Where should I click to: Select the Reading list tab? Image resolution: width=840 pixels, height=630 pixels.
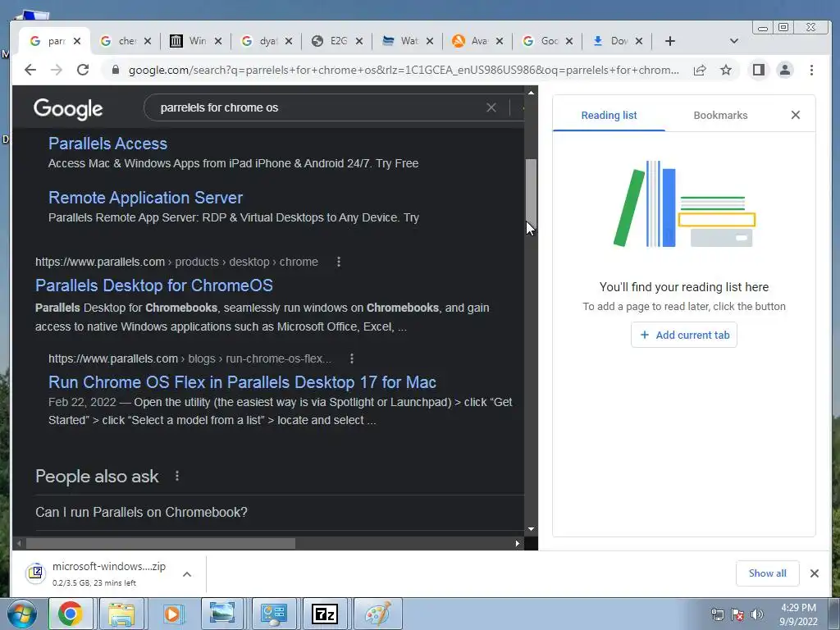(609, 115)
